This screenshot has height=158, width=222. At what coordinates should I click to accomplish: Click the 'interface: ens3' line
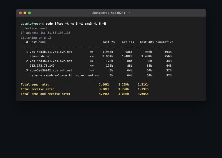[34, 28]
